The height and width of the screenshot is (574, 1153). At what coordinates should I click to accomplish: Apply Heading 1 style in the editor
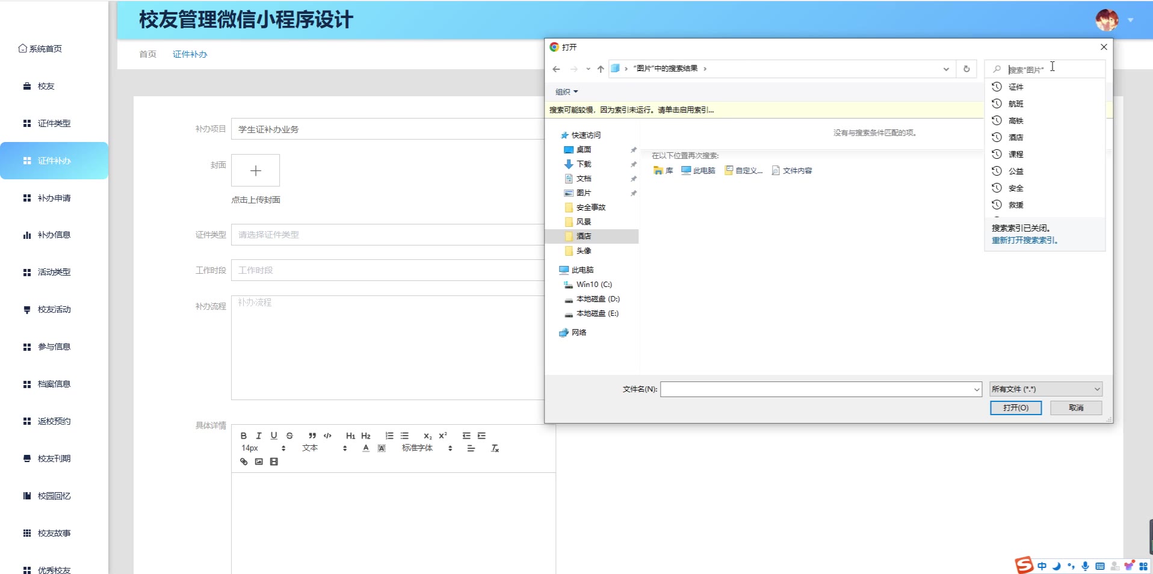pos(350,436)
